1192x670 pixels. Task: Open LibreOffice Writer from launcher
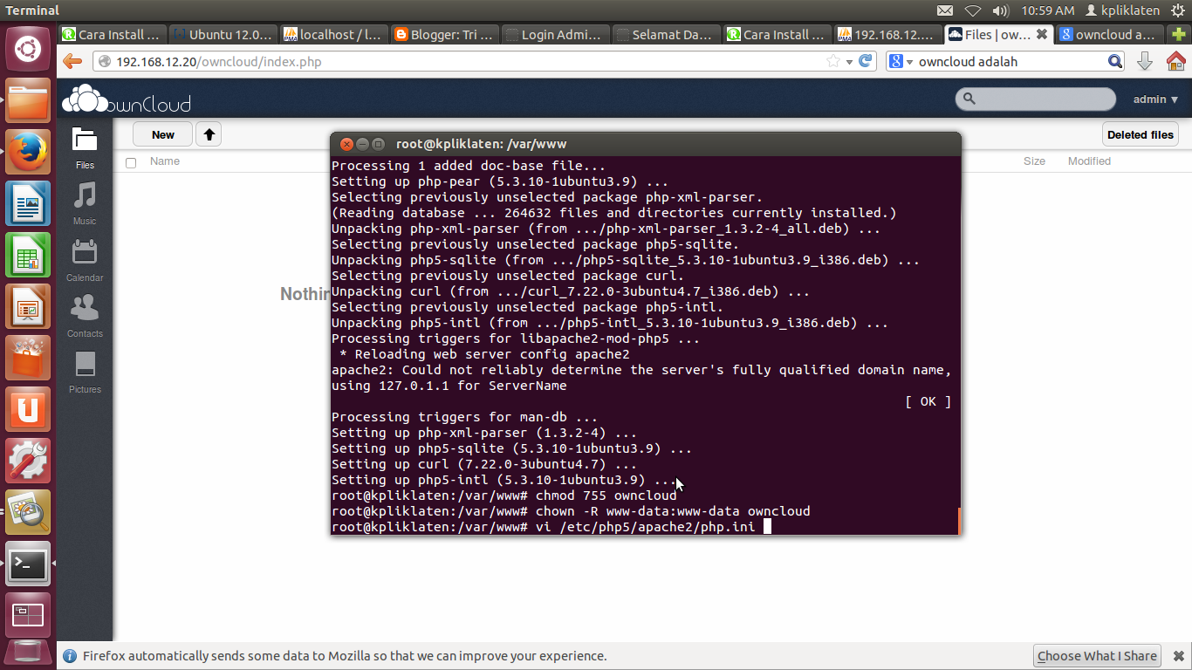(28, 205)
